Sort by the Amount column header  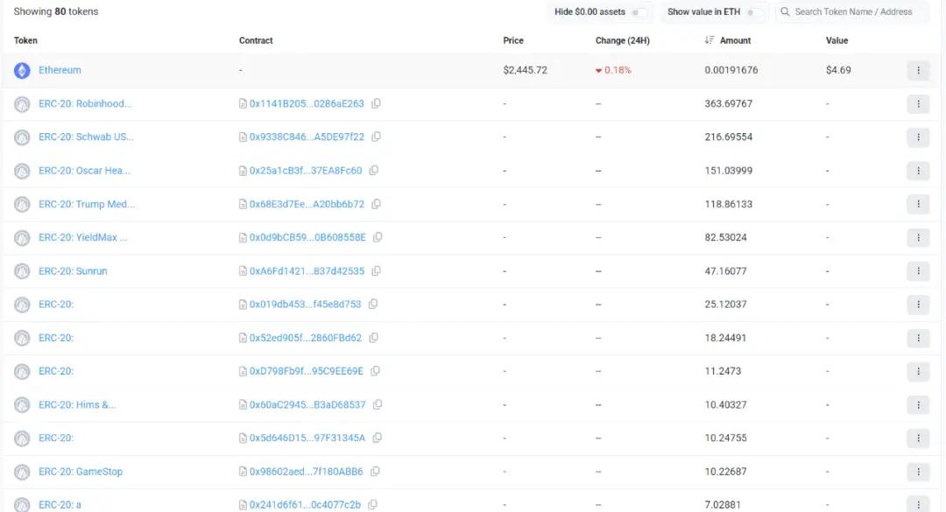(x=735, y=40)
